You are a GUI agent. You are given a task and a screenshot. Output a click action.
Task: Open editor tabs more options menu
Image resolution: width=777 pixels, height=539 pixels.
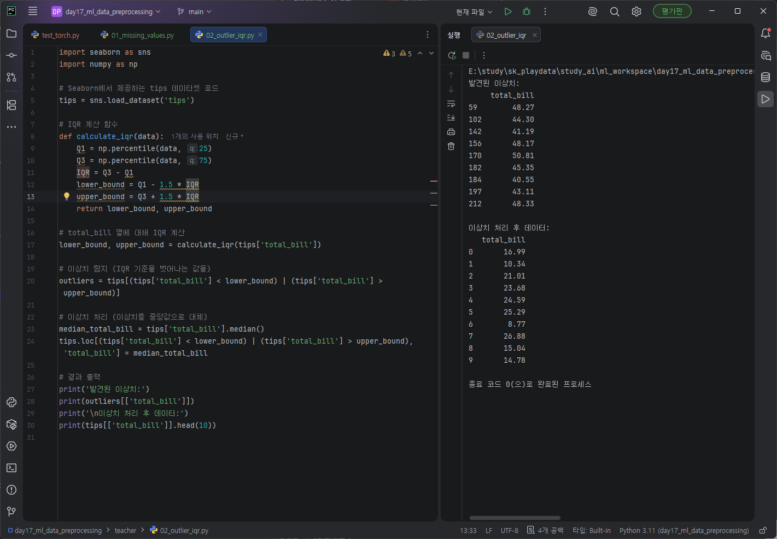tap(428, 34)
